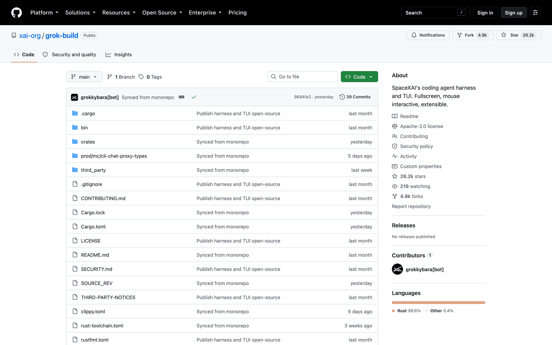The image size is (552, 345).
Task: Open the Releases section heading
Action: coord(404,226)
